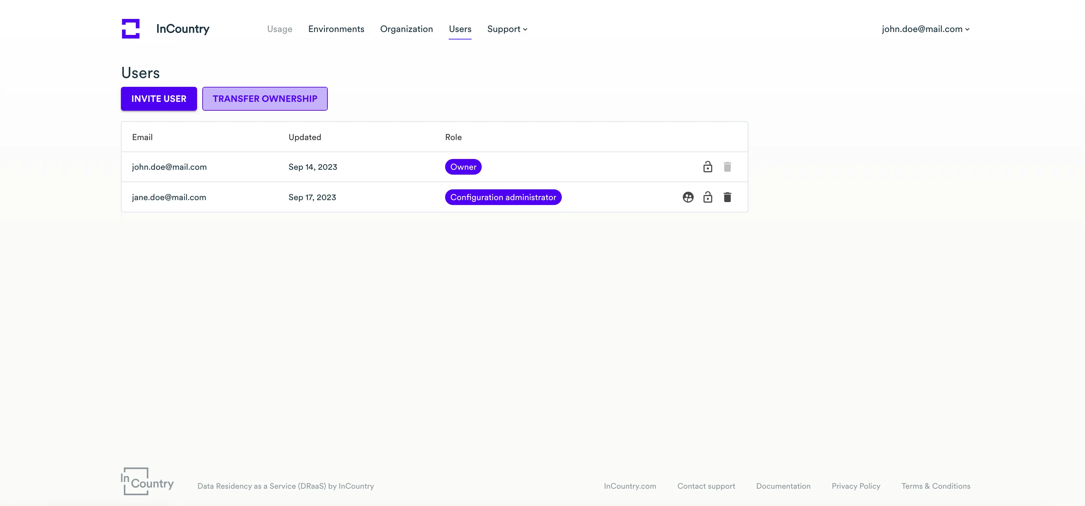Image resolution: width=1085 pixels, height=506 pixels.
Task: Click the InCountry logo icon in header
Action: pos(131,29)
